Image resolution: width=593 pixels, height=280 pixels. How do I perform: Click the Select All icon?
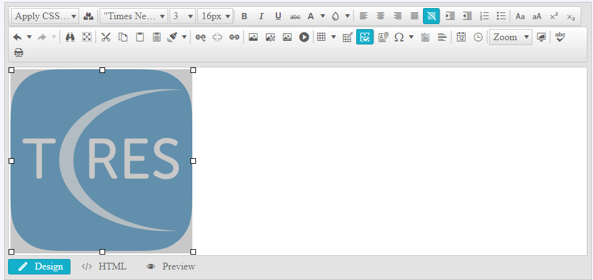[87, 37]
